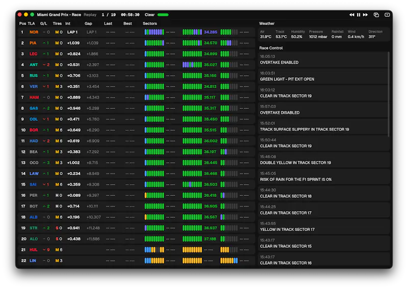Click sector time 34.570 for PIA

click(x=210, y=43)
